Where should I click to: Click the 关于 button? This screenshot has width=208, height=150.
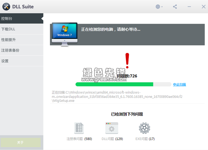tap(20, 142)
